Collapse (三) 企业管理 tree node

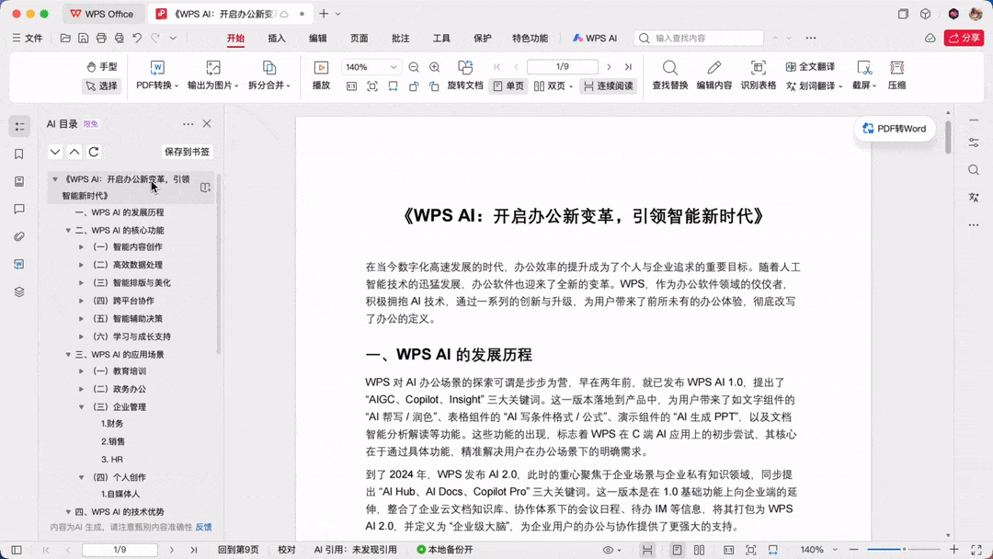[x=81, y=407]
